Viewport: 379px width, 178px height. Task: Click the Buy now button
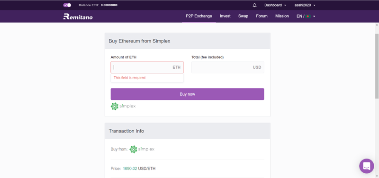tap(187, 94)
